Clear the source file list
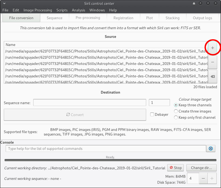The width and height of the screenshot is (221, 188). [213, 77]
